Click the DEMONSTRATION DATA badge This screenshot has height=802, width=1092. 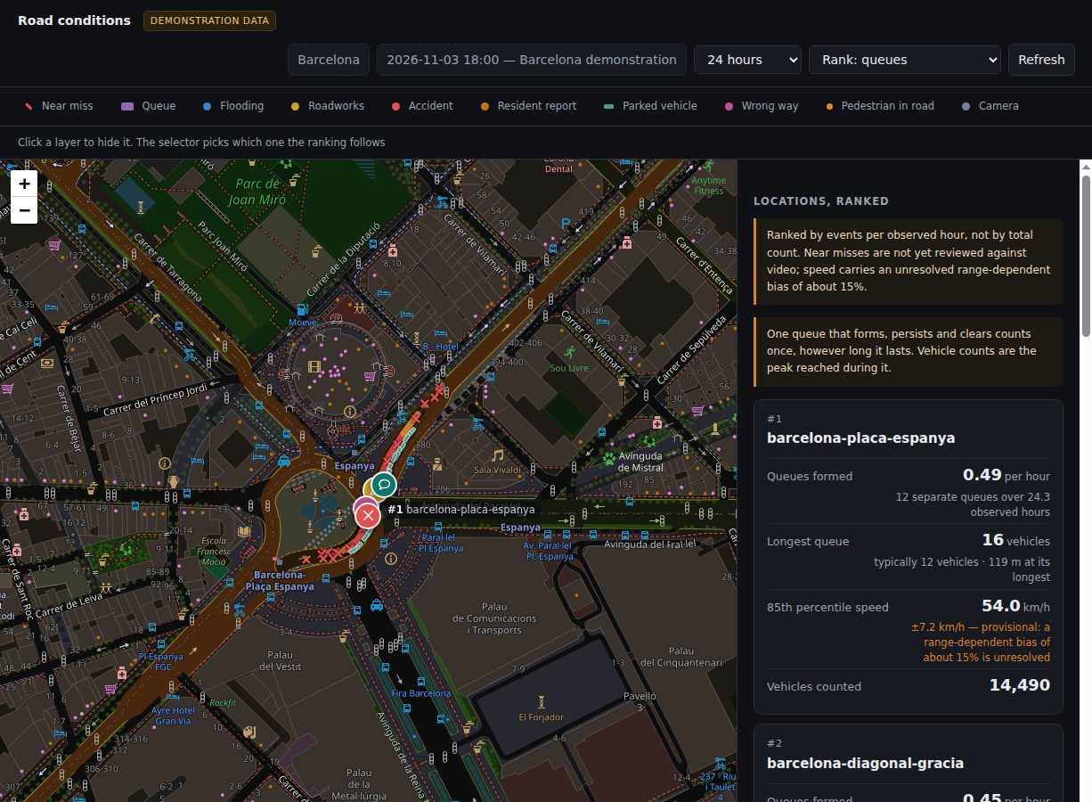(209, 20)
